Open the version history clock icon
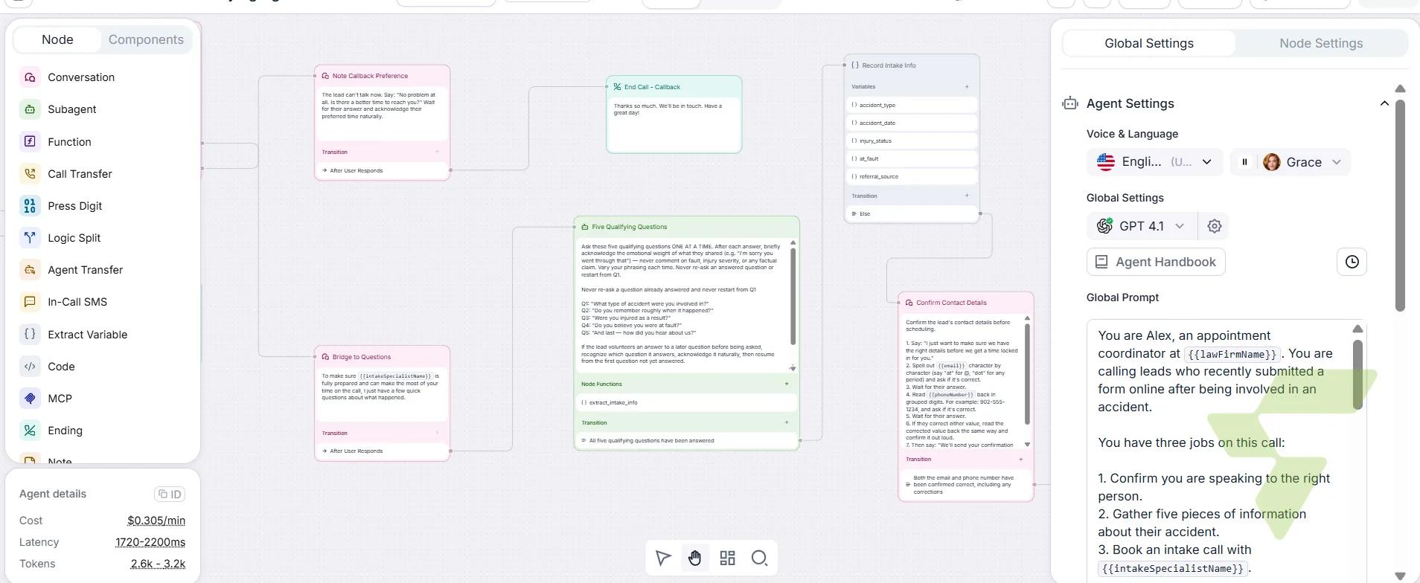 coord(1352,262)
